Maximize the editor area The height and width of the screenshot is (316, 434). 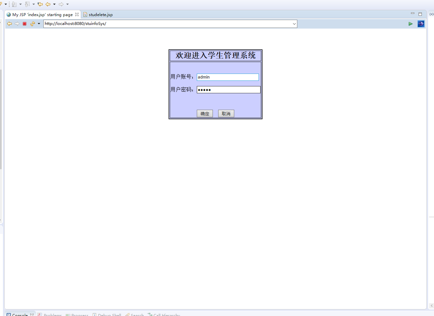click(420, 14)
